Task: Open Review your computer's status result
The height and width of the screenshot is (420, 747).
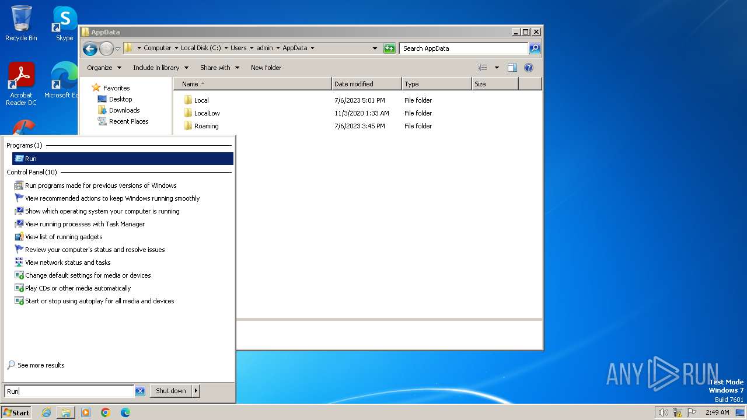Action: 123,250
